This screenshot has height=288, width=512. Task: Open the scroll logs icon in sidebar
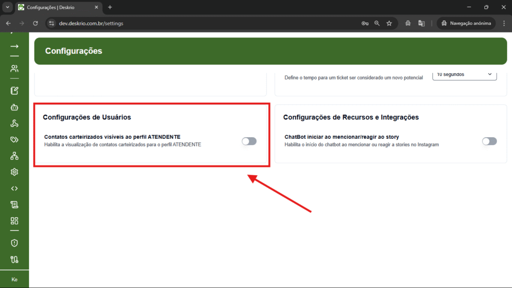[14, 205]
